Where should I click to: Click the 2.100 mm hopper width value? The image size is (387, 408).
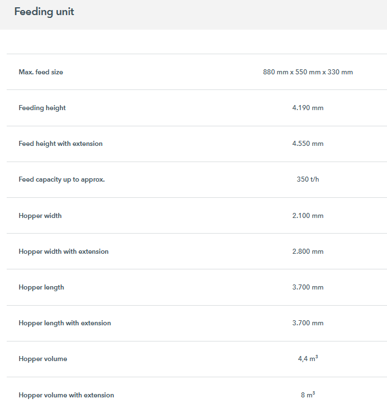(308, 216)
